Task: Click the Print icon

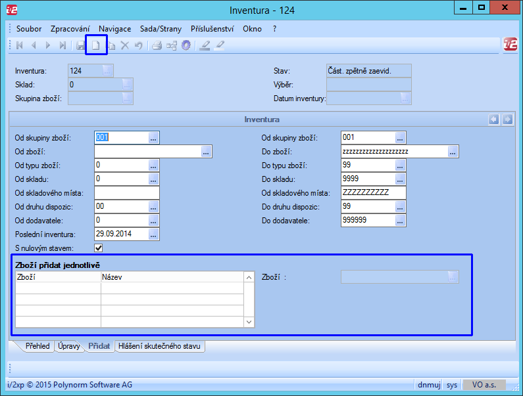Action: point(157,45)
